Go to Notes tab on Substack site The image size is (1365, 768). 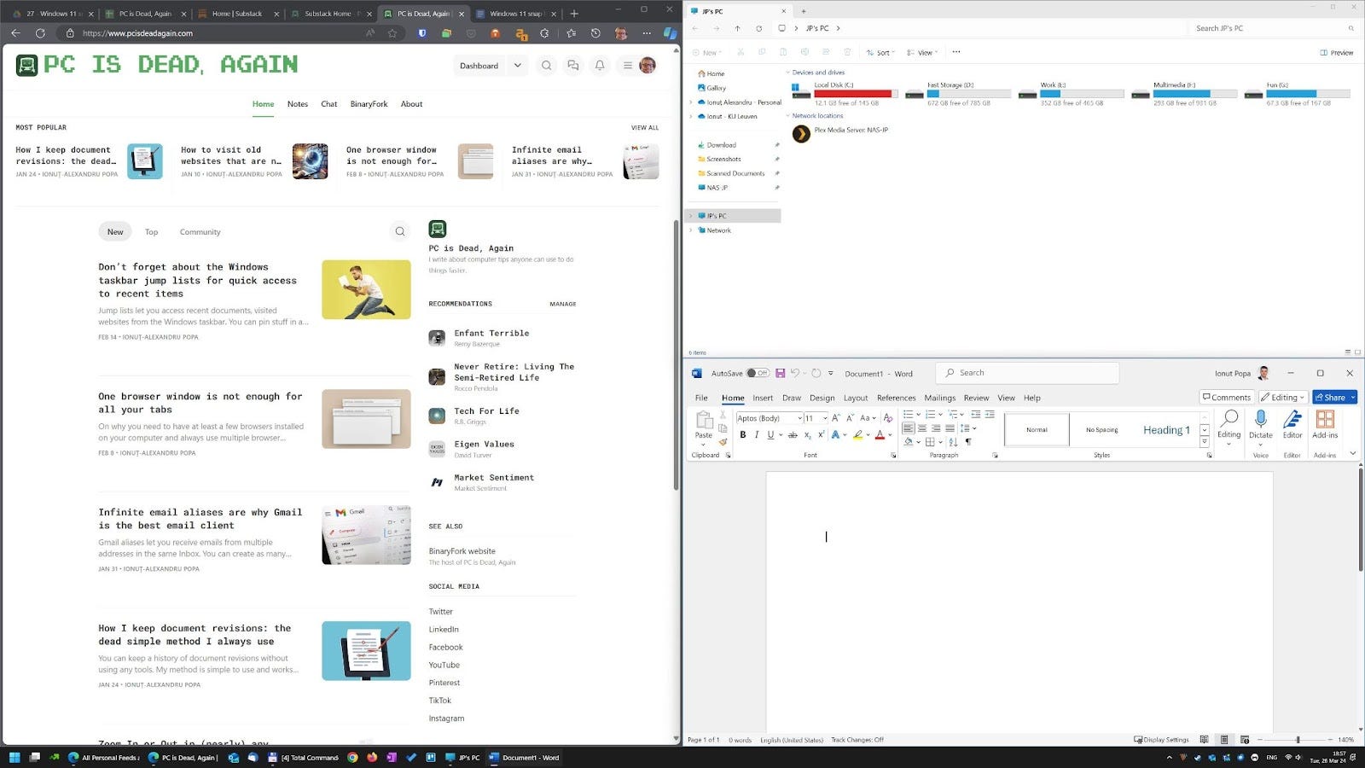coord(298,104)
